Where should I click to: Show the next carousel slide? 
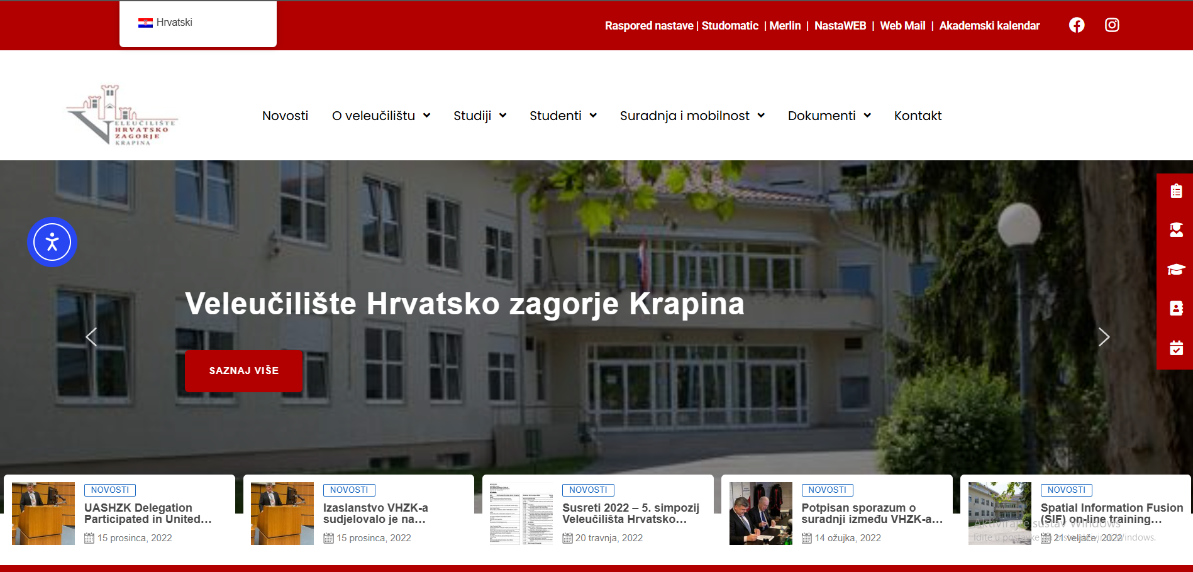(x=1104, y=338)
